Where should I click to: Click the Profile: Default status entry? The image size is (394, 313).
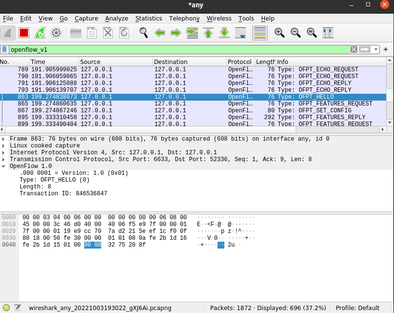(x=357, y=308)
